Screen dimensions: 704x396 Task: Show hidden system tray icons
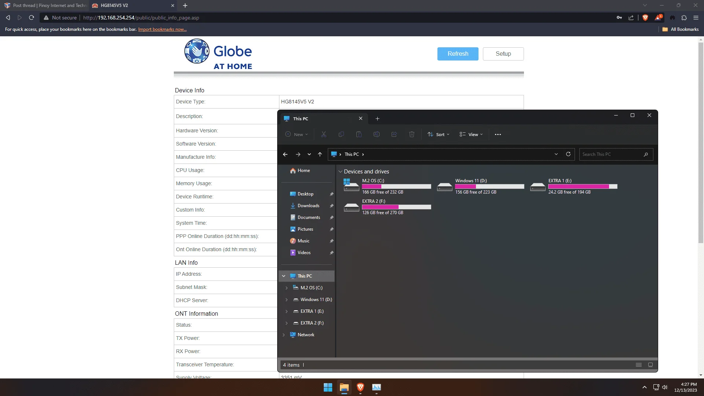(644, 387)
